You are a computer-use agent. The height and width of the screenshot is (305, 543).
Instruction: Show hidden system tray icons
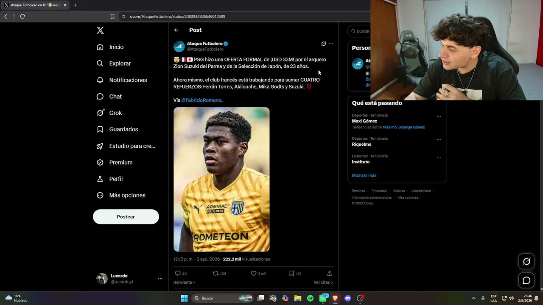click(x=473, y=298)
